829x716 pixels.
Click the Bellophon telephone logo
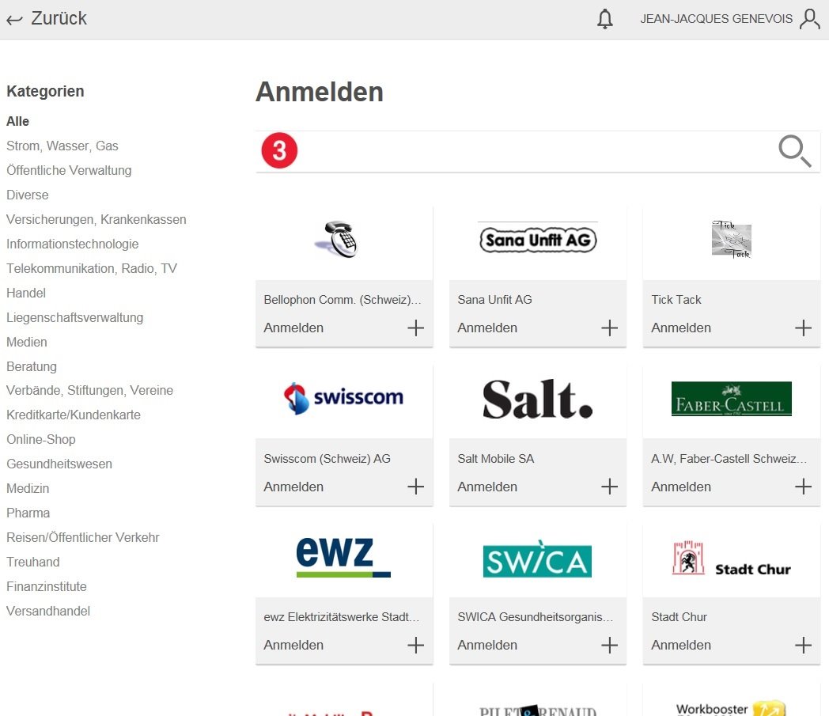(337, 240)
